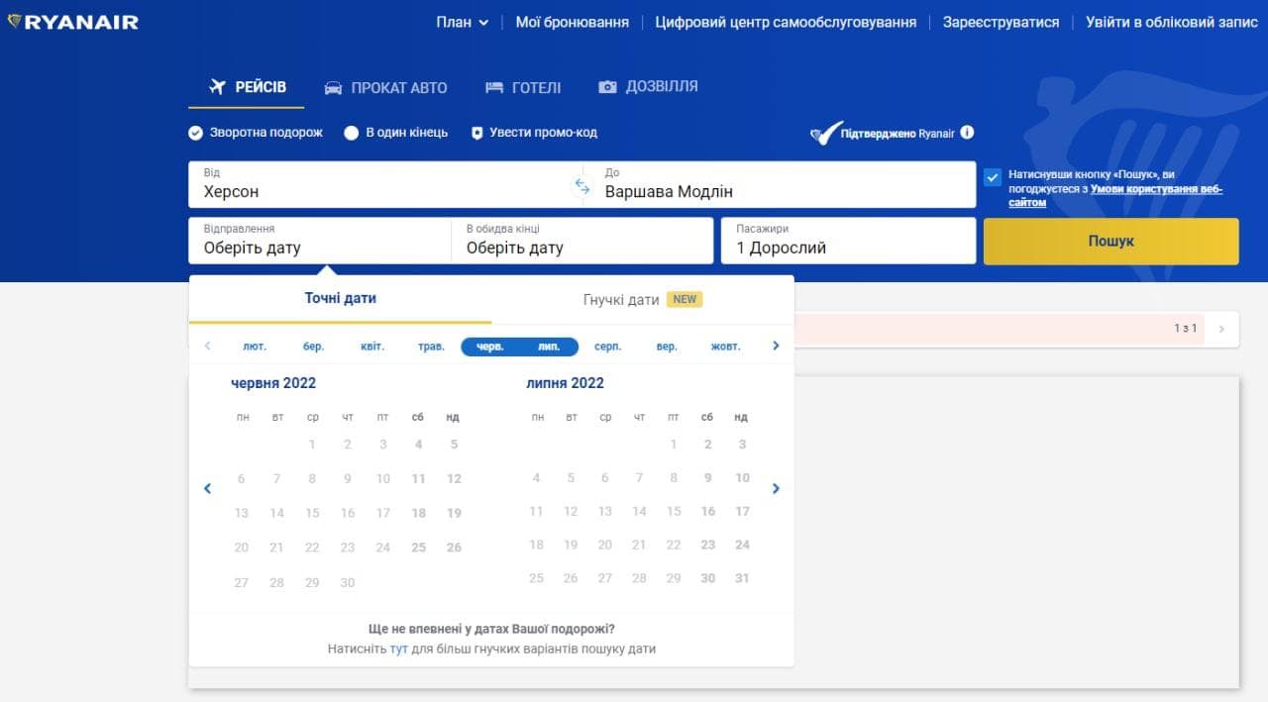Screen dimensions: 1268x702
Task: Click info icon next to Підтверджено Ryanair
Action: [967, 133]
